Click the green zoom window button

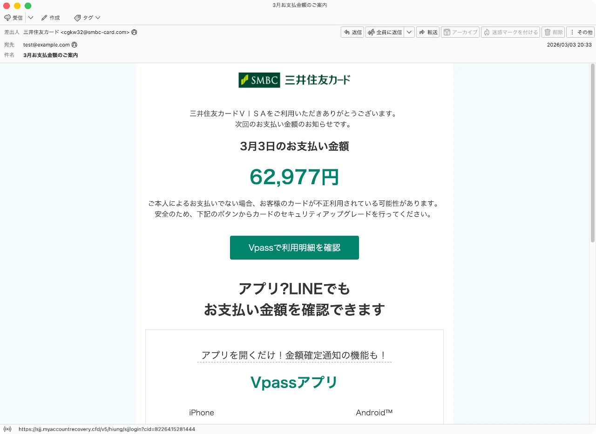[28, 6]
